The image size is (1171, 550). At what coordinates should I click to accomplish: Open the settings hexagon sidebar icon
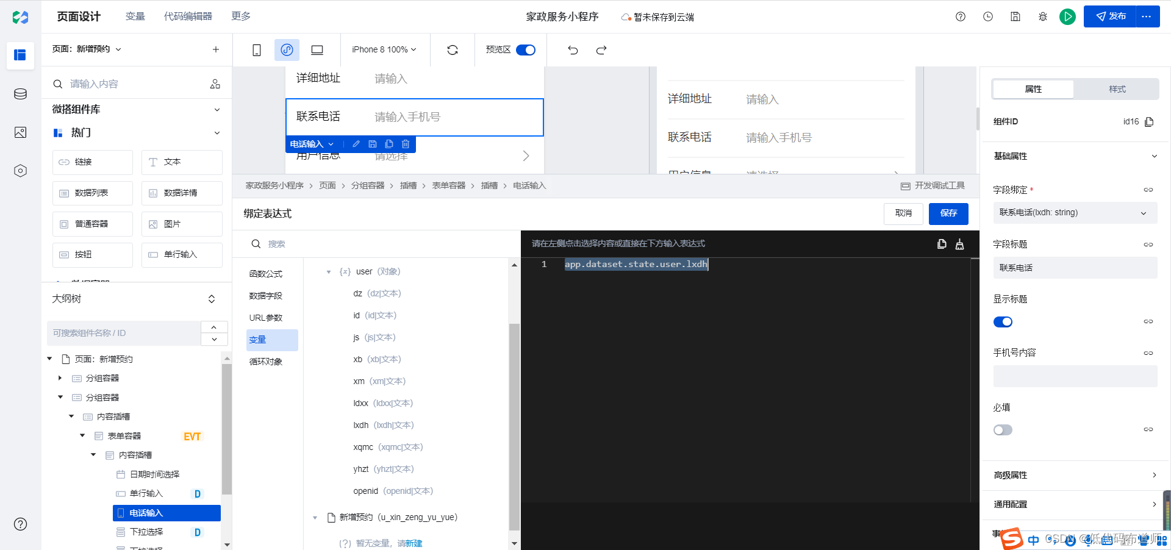tap(20, 171)
